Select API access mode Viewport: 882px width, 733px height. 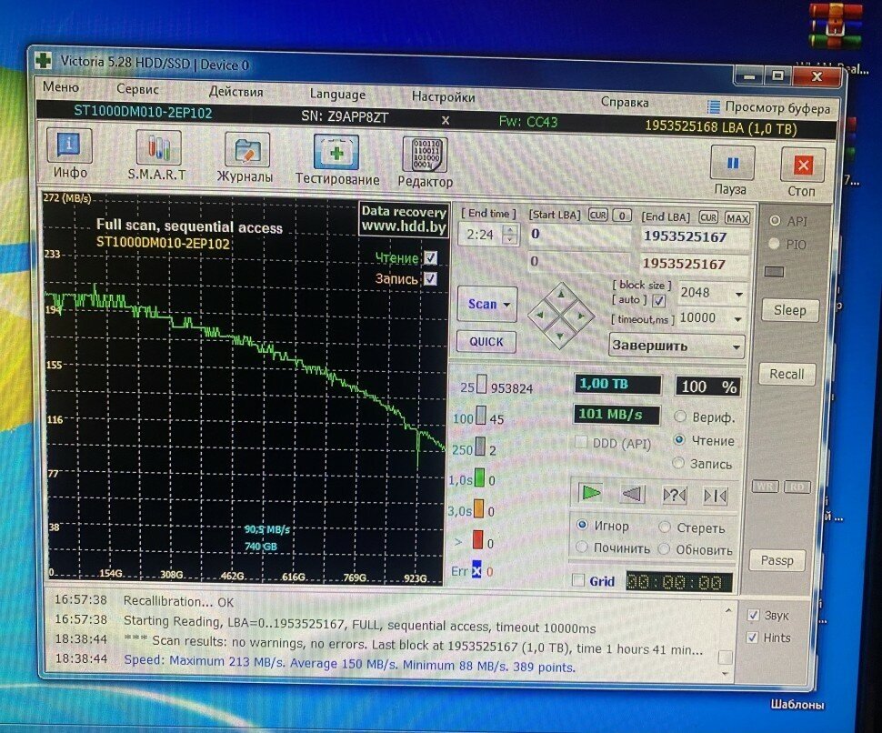775,220
